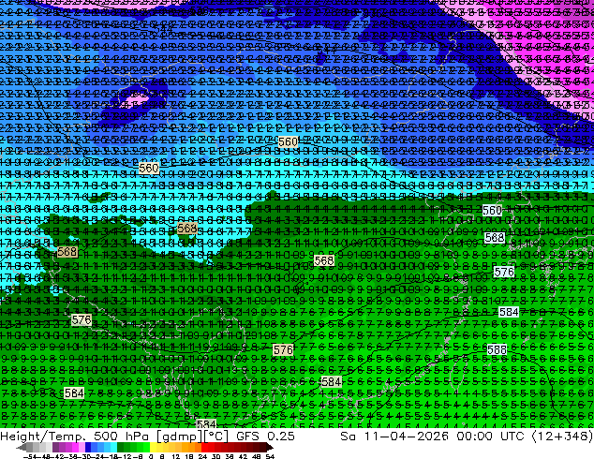Click the '[°C]' unit label
Screen dimensions: 594x459
coord(215,437)
